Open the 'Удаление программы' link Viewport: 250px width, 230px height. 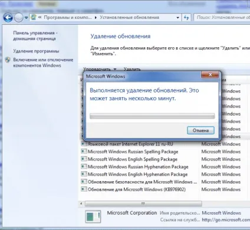pos(36,51)
